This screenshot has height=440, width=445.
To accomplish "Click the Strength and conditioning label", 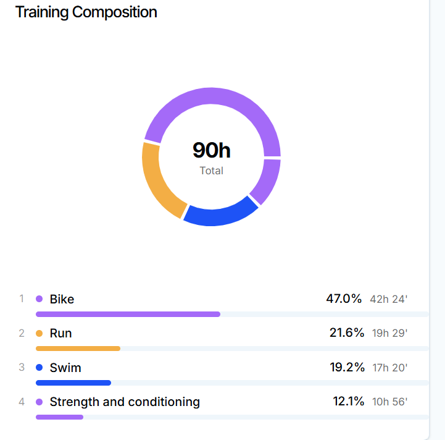I will pos(125,402).
